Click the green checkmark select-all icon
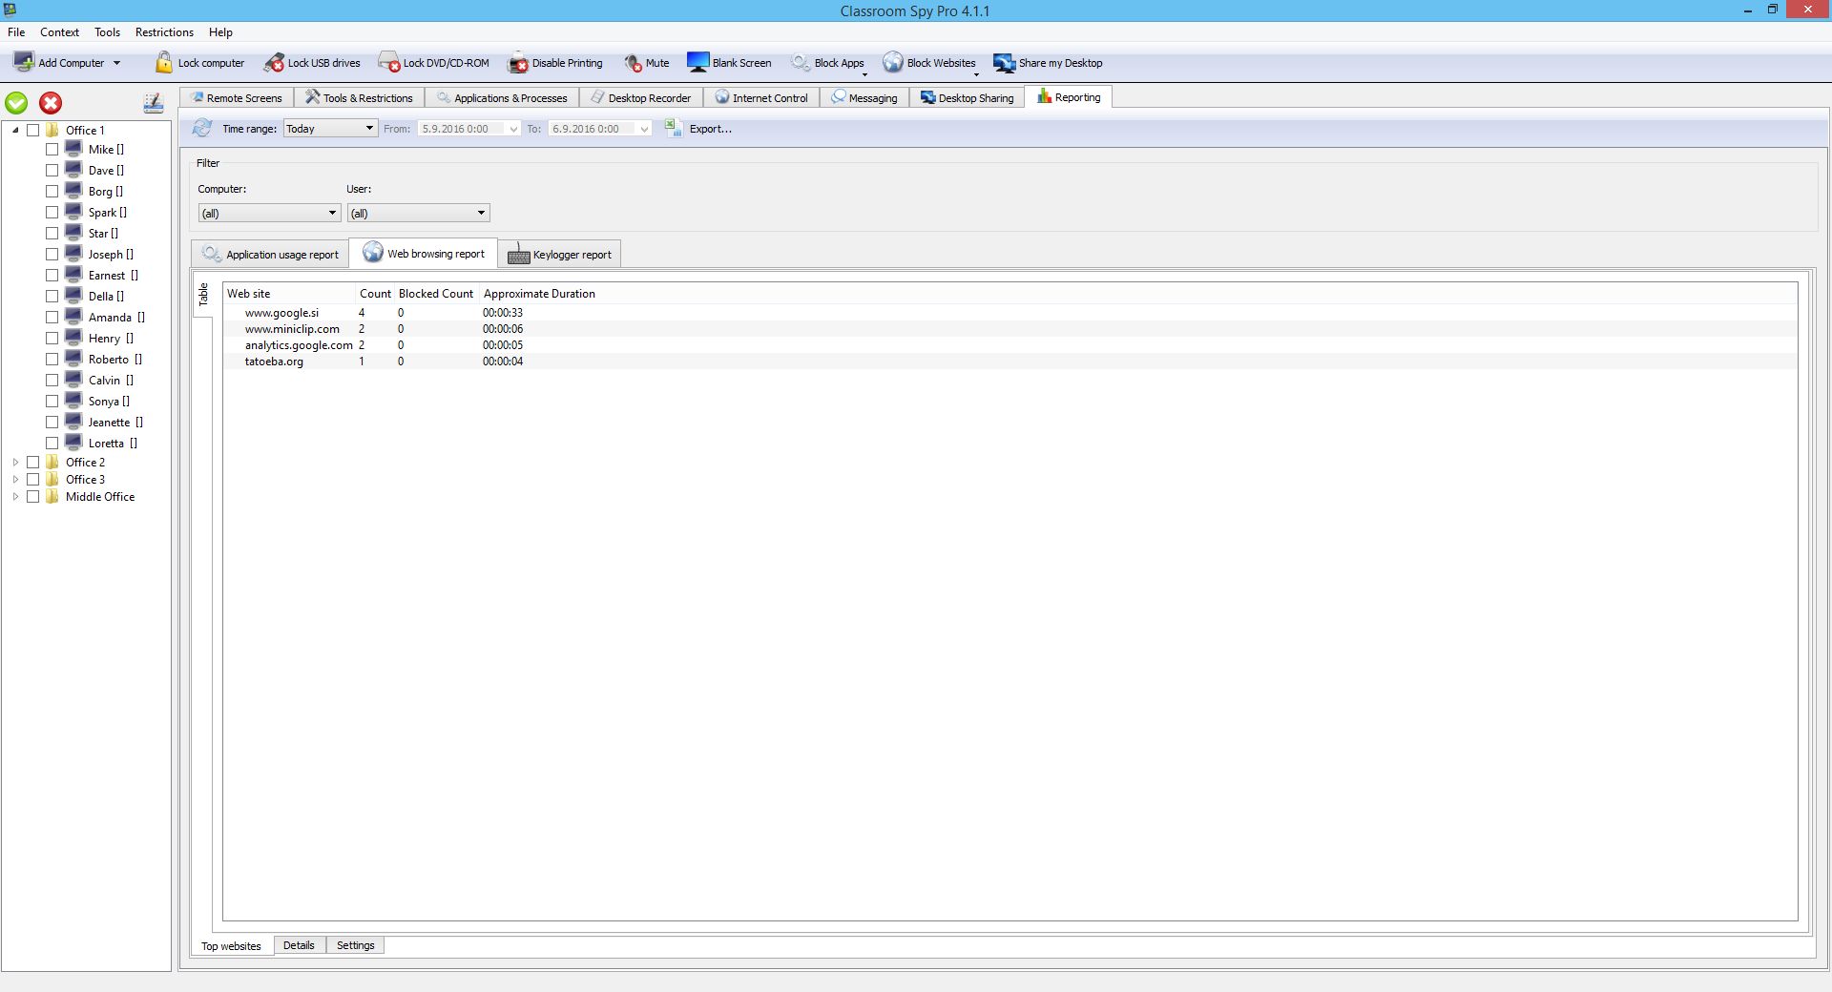Screen dimensions: 1832x992 pos(17,103)
